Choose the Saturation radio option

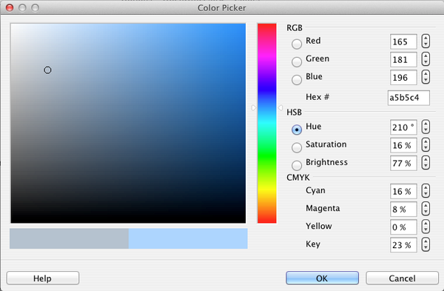coord(297,147)
